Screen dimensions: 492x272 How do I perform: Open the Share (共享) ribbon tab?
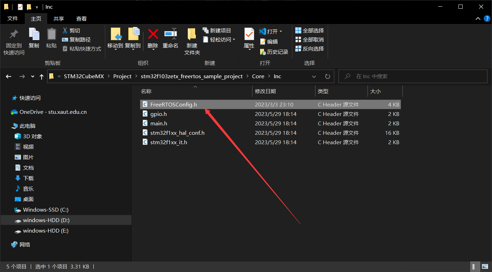point(58,19)
